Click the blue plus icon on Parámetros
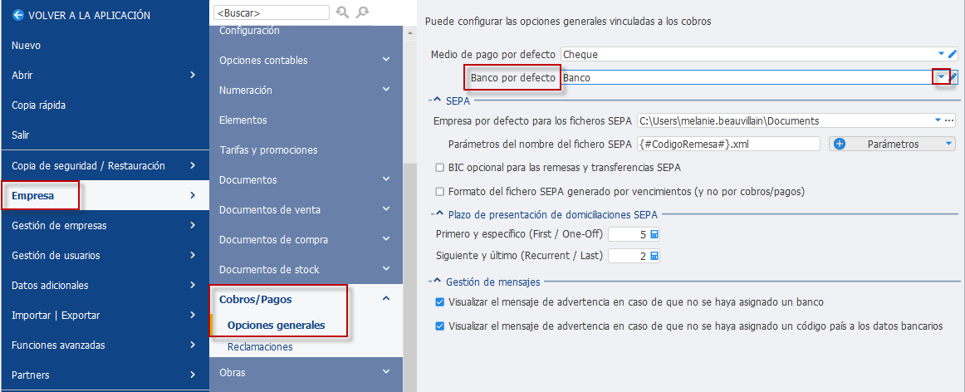965x392 pixels. (840, 144)
